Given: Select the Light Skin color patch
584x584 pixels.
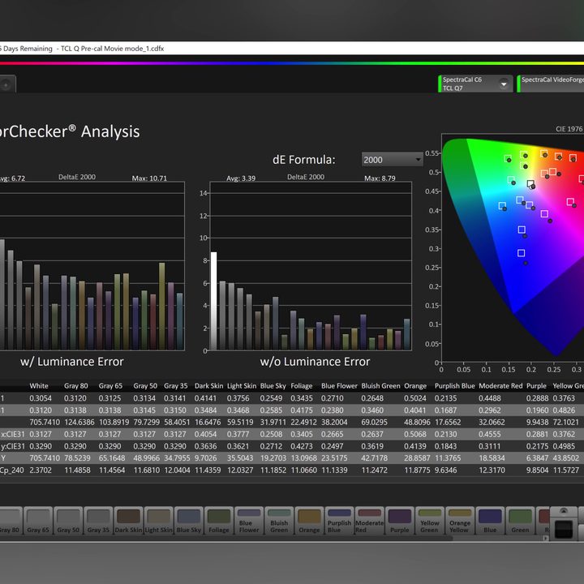Looking at the screenshot, I should (x=159, y=520).
